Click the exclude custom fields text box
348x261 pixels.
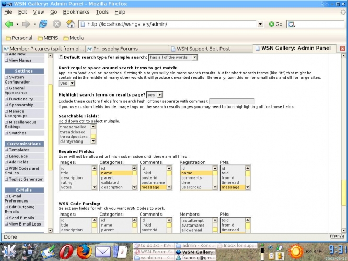pyautogui.click(x=231, y=101)
